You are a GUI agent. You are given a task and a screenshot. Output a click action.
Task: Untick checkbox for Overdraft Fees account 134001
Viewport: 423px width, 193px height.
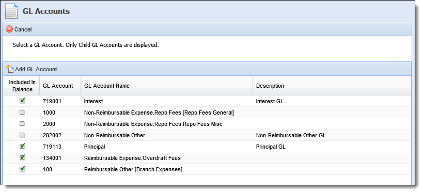tap(22, 157)
